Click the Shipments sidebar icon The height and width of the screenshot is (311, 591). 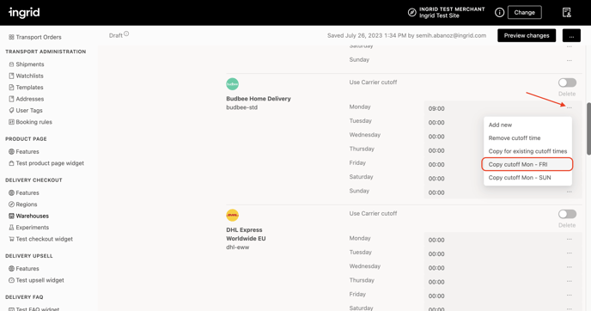pyautogui.click(x=11, y=64)
